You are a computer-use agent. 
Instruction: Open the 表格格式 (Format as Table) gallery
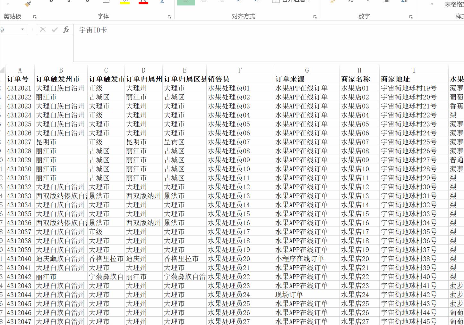(x=452, y=4)
